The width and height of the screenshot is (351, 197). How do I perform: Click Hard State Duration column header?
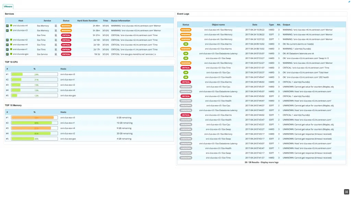coord(87,21)
